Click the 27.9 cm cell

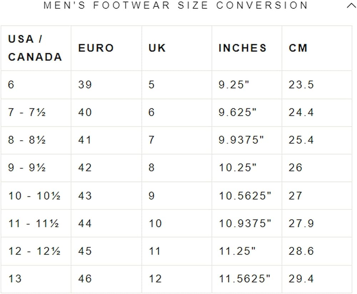coord(301,223)
